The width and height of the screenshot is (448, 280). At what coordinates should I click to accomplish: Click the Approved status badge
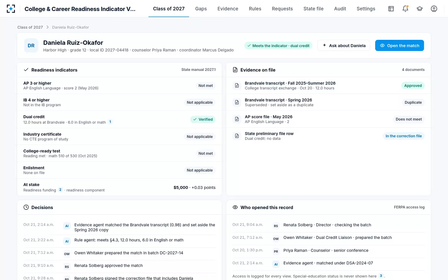click(413, 86)
